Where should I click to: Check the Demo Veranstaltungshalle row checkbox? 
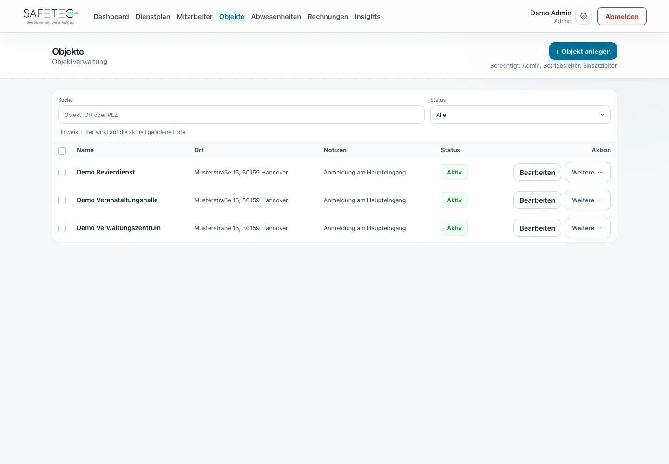coord(62,200)
